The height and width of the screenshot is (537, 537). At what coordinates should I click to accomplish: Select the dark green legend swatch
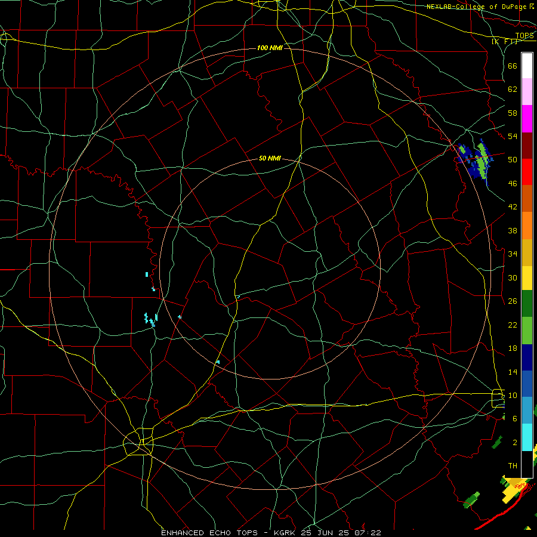point(527,304)
